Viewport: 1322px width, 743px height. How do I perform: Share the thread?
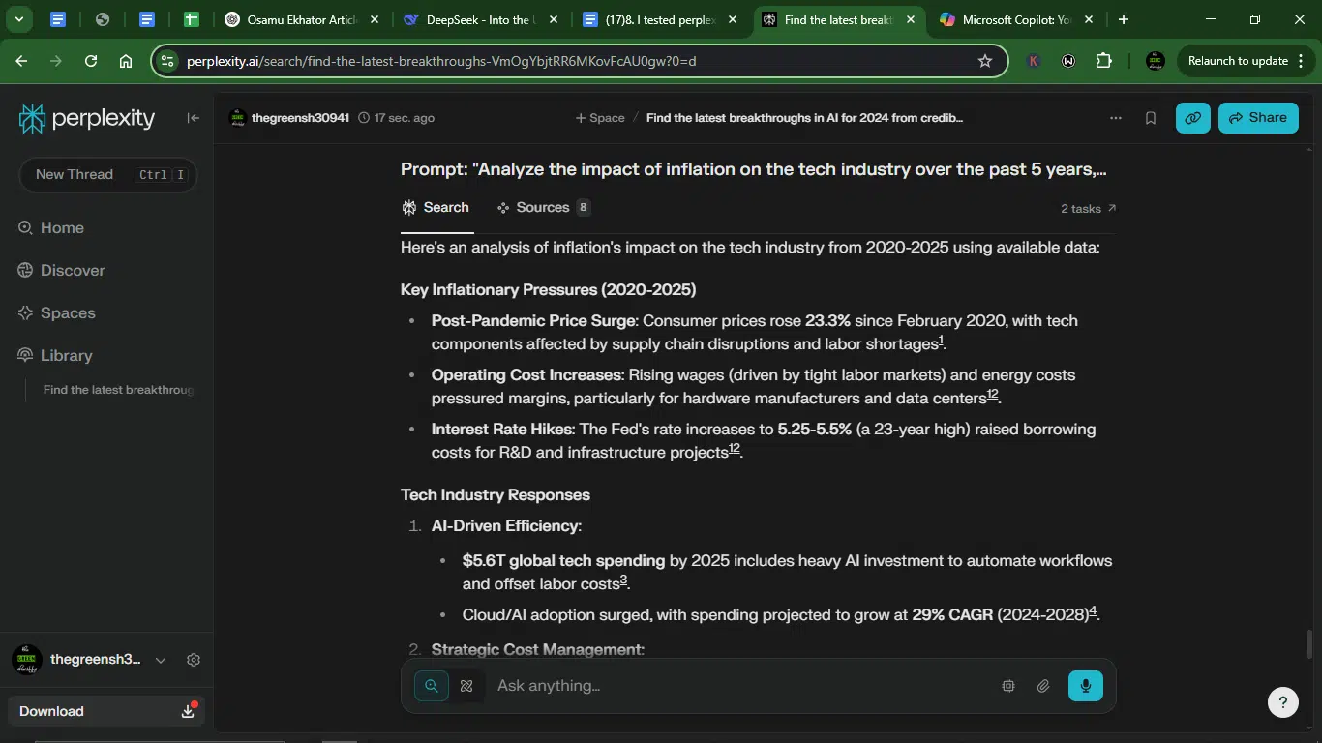pos(1258,118)
